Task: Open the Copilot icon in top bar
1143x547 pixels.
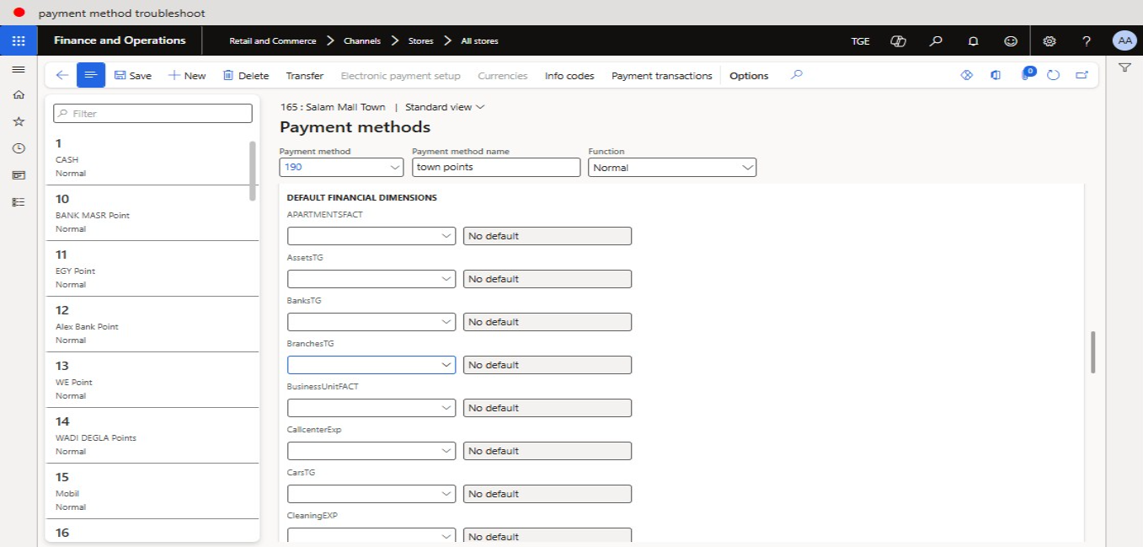Action: click(898, 40)
